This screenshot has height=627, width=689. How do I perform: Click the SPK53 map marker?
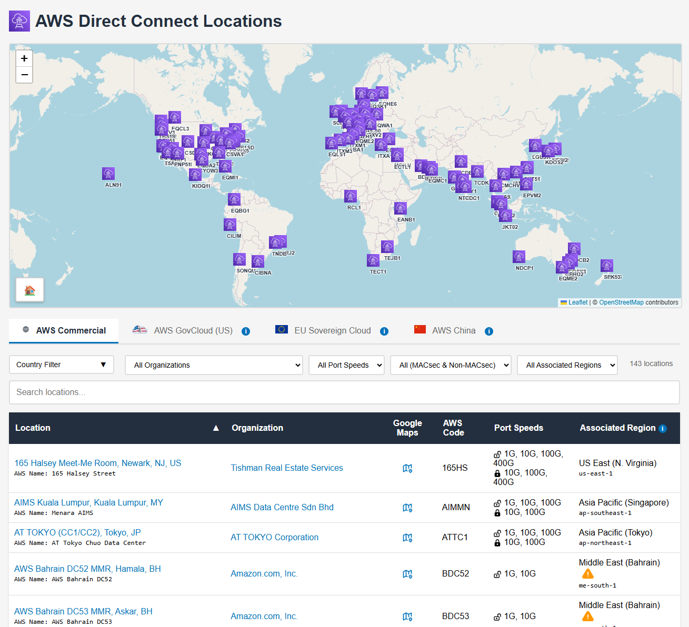[x=607, y=266]
